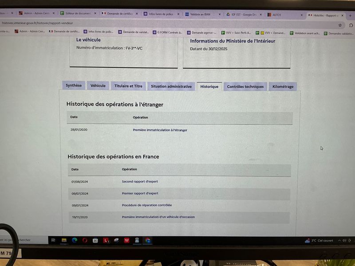
Task: Close the AUTO1 browser tab
Action: pyautogui.click(x=301, y=15)
